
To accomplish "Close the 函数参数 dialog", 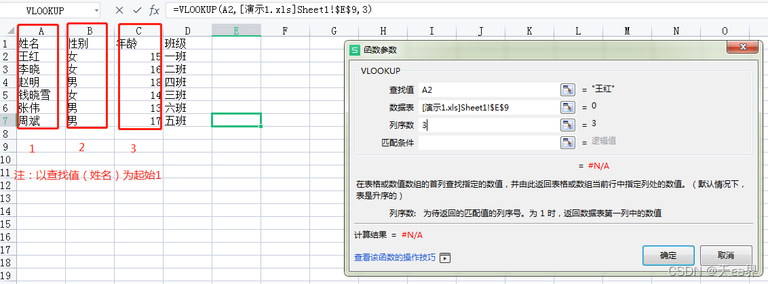I will pyautogui.click(x=742, y=47).
